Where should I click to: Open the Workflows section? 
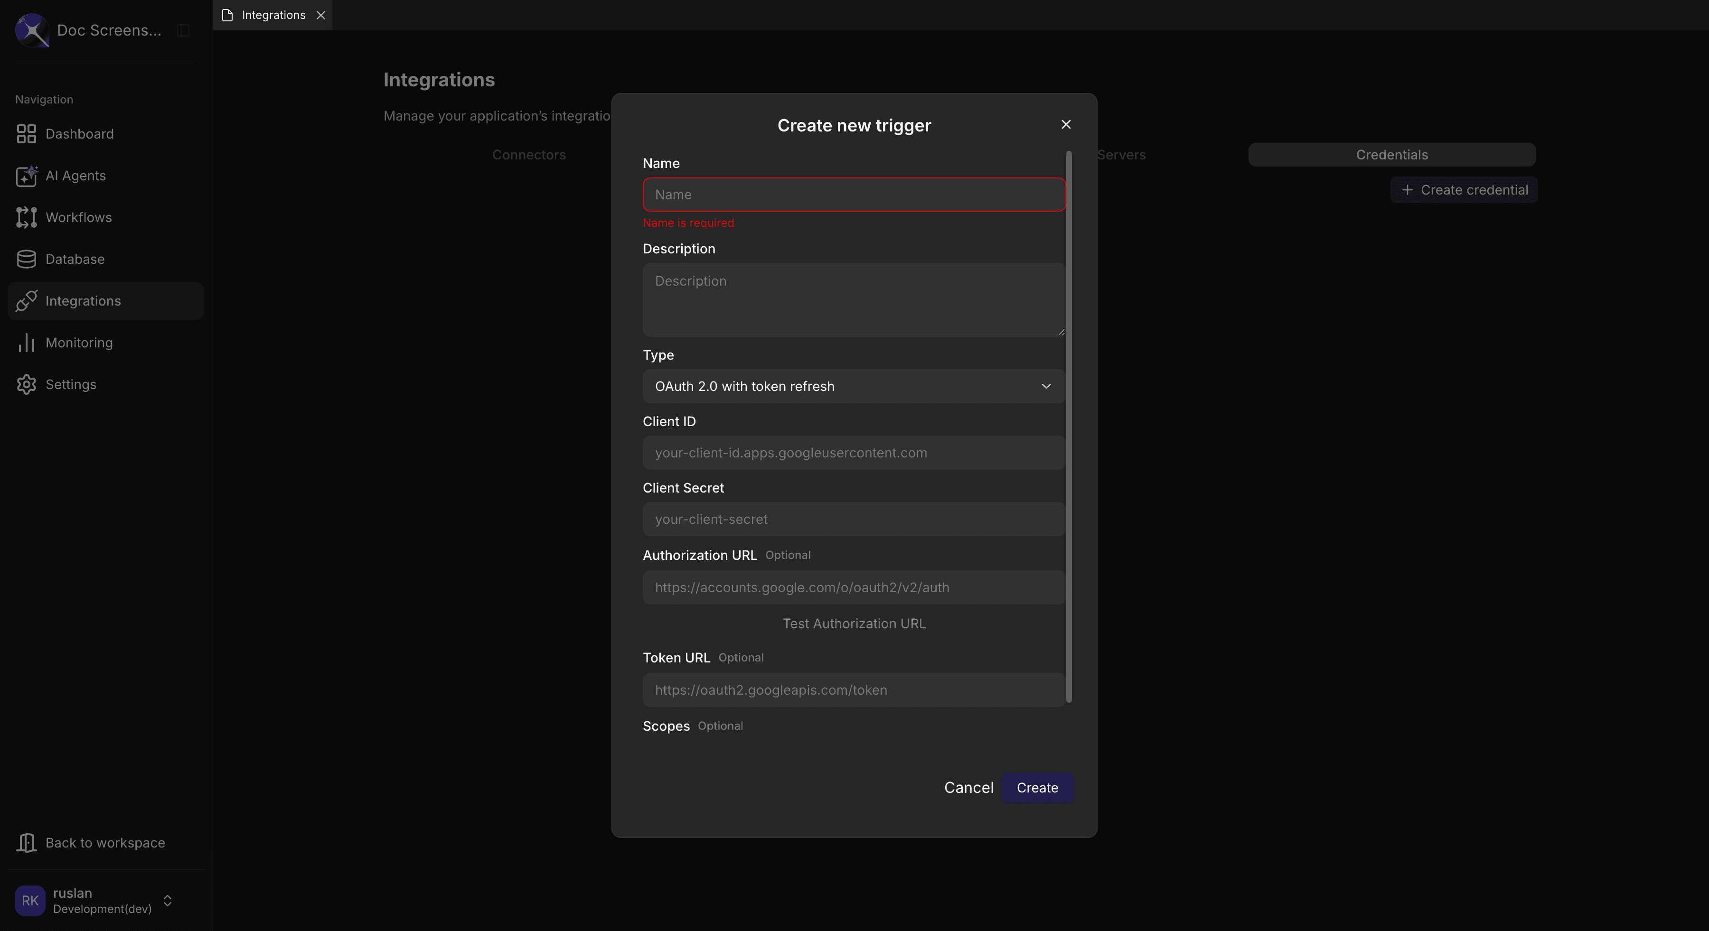point(78,217)
